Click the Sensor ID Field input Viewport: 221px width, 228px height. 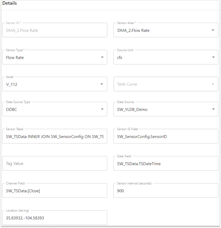click(166, 136)
